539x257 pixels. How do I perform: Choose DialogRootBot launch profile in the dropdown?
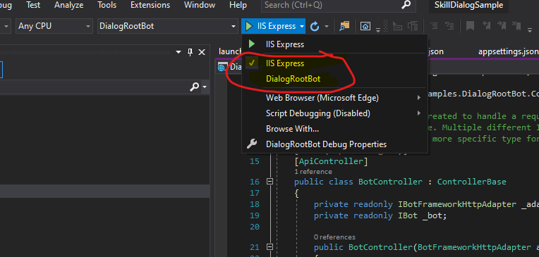[293, 79]
